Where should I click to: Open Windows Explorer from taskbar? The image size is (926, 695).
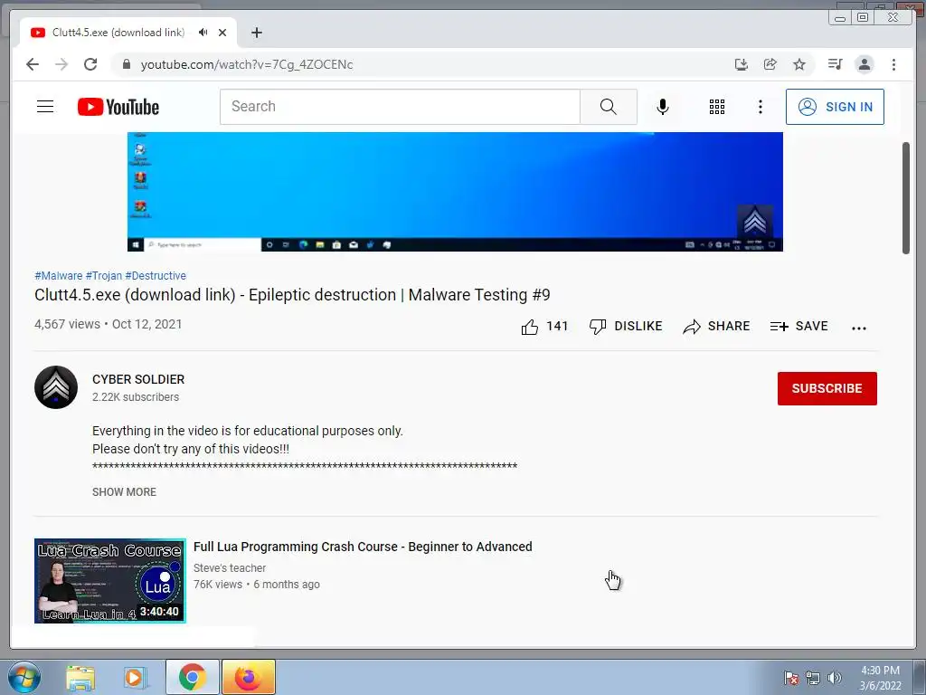80,677
